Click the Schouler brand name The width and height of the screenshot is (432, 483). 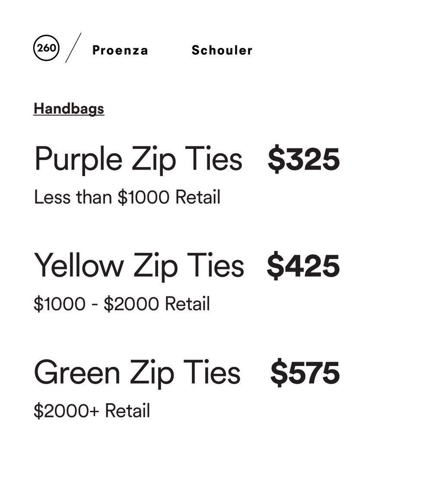(222, 51)
